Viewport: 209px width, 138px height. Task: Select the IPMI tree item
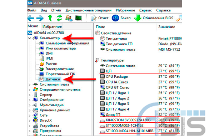49,58
